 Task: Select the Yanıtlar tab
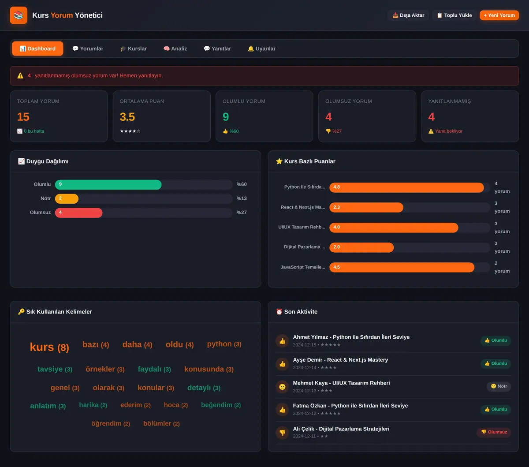click(217, 49)
